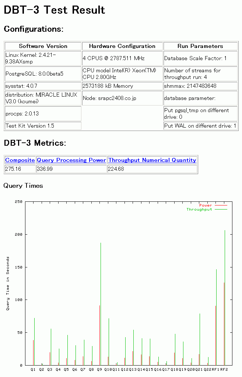The height and width of the screenshot is (377, 242).
Task: Select the composite value 275.16
Action: 13,169
